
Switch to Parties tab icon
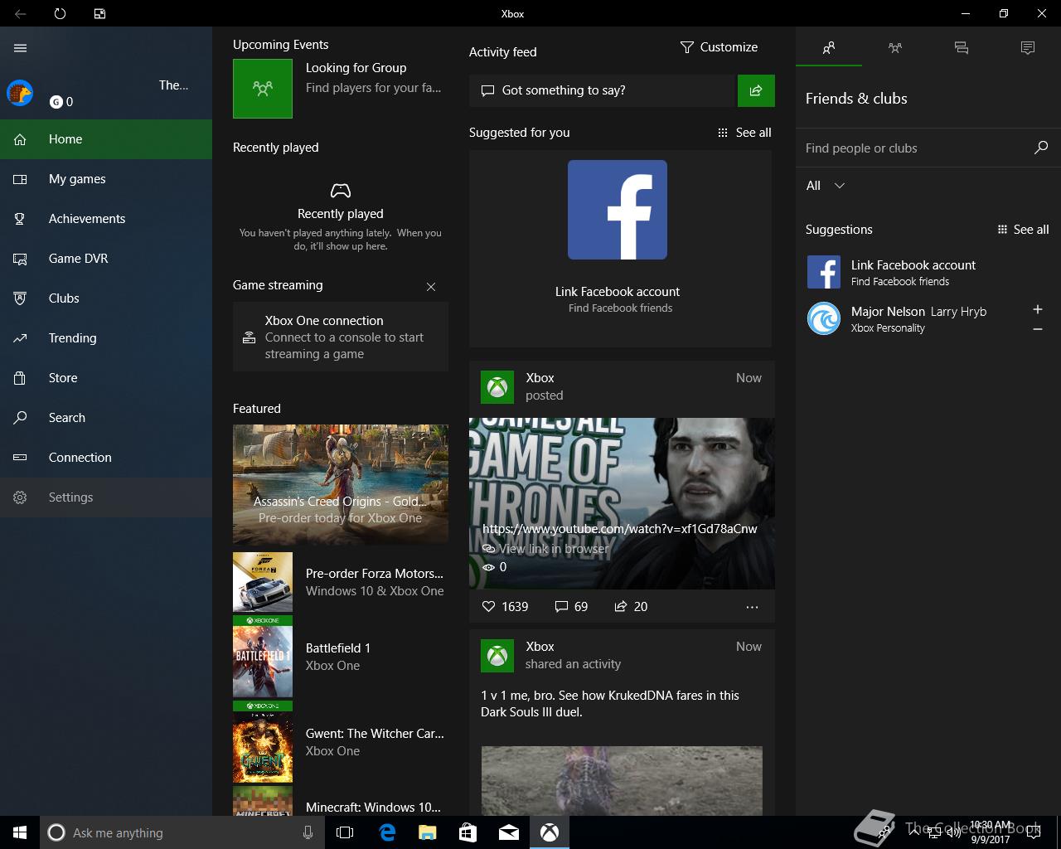pyautogui.click(x=895, y=48)
